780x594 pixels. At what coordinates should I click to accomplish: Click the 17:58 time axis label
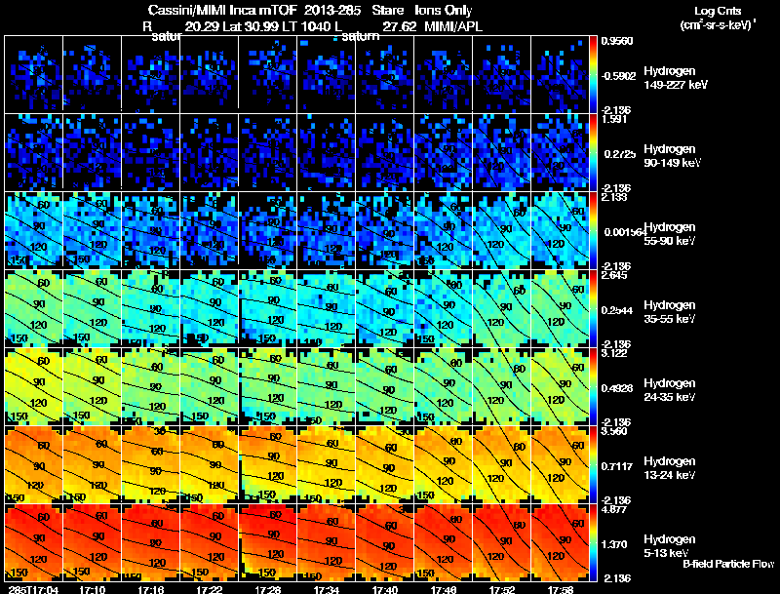pyautogui.click(x=560, y=589)
